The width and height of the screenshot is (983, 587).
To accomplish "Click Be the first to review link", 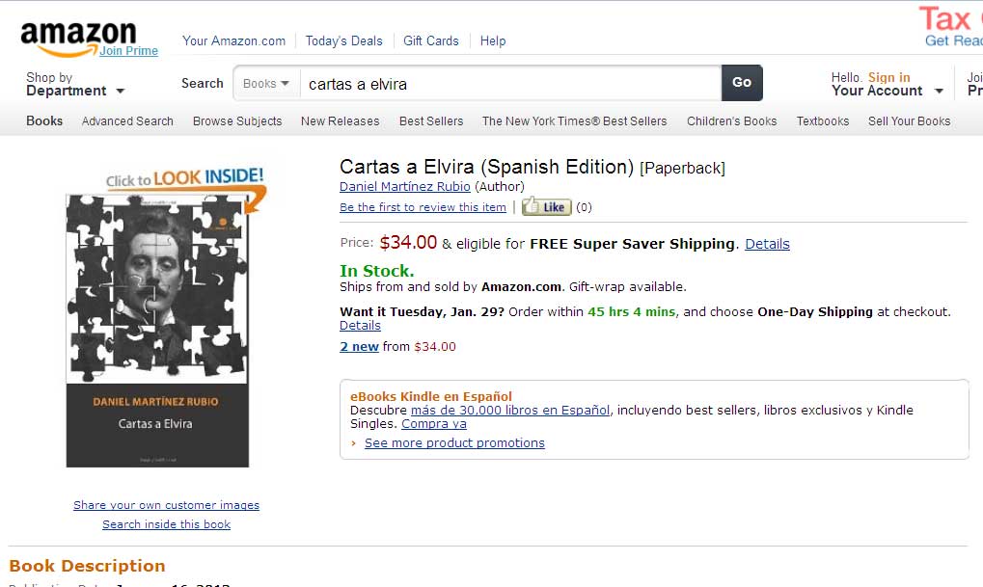I will (x=423, y=207).
